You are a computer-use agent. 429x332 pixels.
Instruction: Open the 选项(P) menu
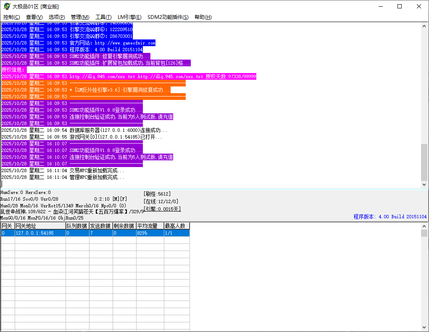pyautogui.click(x=57, y=17)
